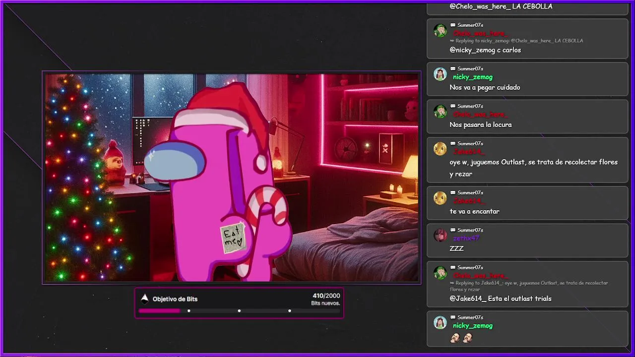Open Chelo_was_here_ username above "Nos pasara la locura"

(480, 115)
